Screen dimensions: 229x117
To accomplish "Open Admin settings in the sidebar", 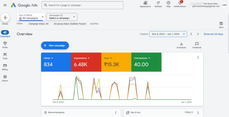I will [x=5, y=78].
